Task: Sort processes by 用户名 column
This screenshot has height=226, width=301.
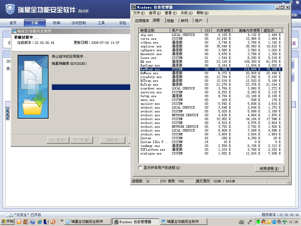Action: 186,31
